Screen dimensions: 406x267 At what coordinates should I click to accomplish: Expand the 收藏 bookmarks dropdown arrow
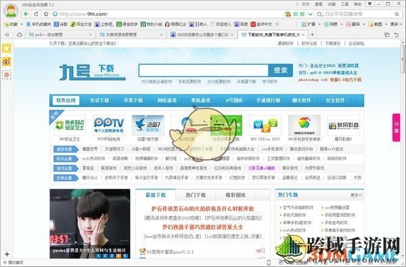tap(22, 24)
